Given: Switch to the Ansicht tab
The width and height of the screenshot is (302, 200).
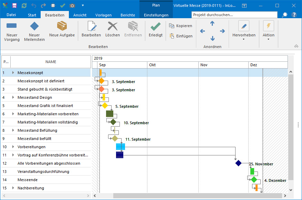Looking at the screenshot, I should pyautogui.click(x=80, y=15).
